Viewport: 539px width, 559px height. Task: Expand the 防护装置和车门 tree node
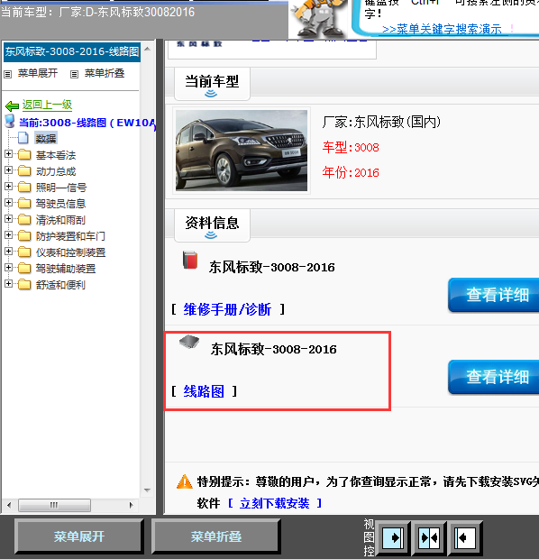(8, 235)
